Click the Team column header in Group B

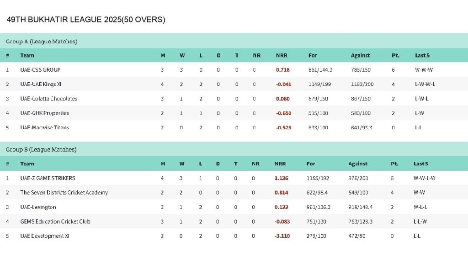click(27, 164)
